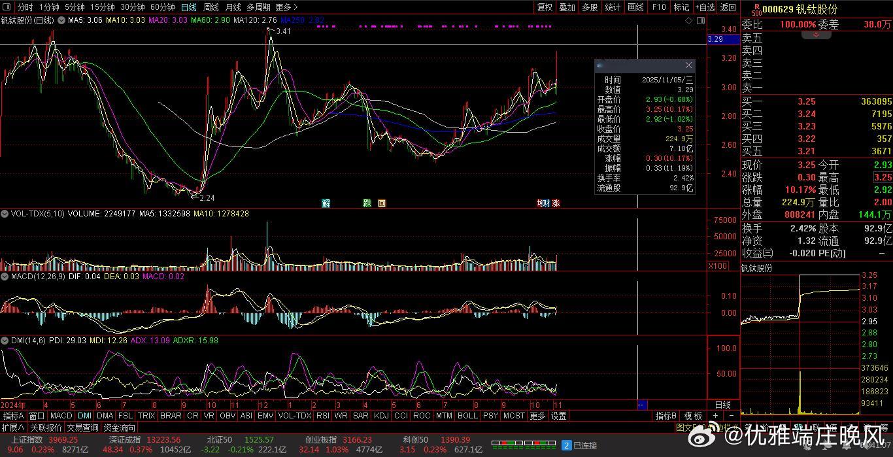The height and width of the screenshot is (457, 893).
Task: Click the plus zoom button beside 模板
Action: coord(715,416)
